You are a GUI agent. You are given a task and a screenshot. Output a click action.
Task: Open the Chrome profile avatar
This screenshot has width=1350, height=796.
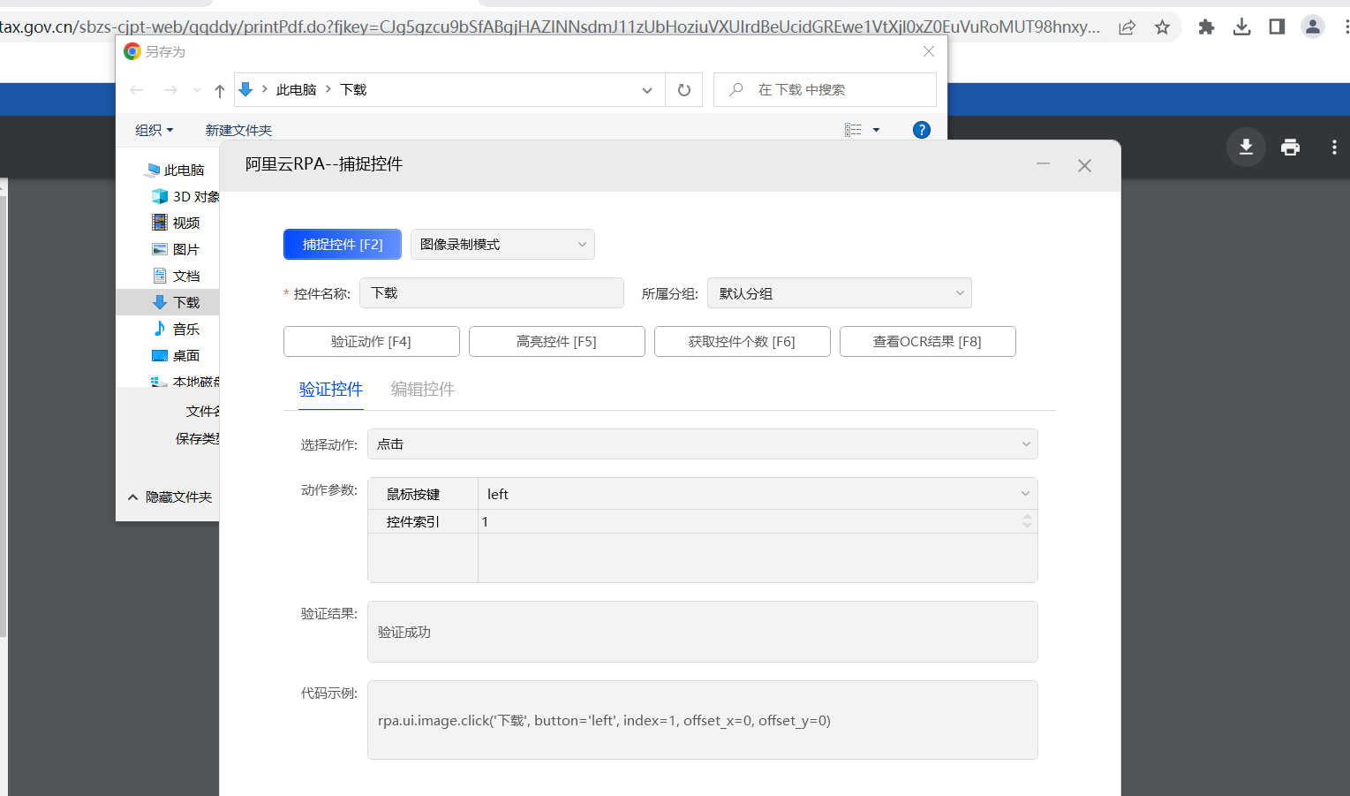[1313, 27]
